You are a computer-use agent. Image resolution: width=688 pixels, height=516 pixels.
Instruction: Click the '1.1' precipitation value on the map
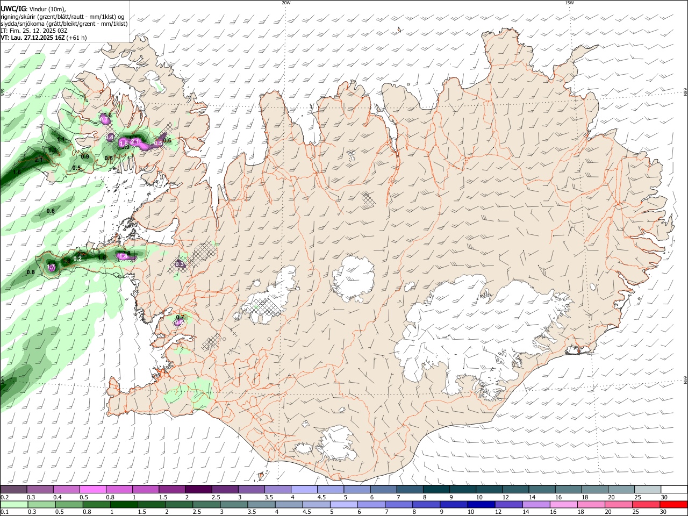[61, 140]
